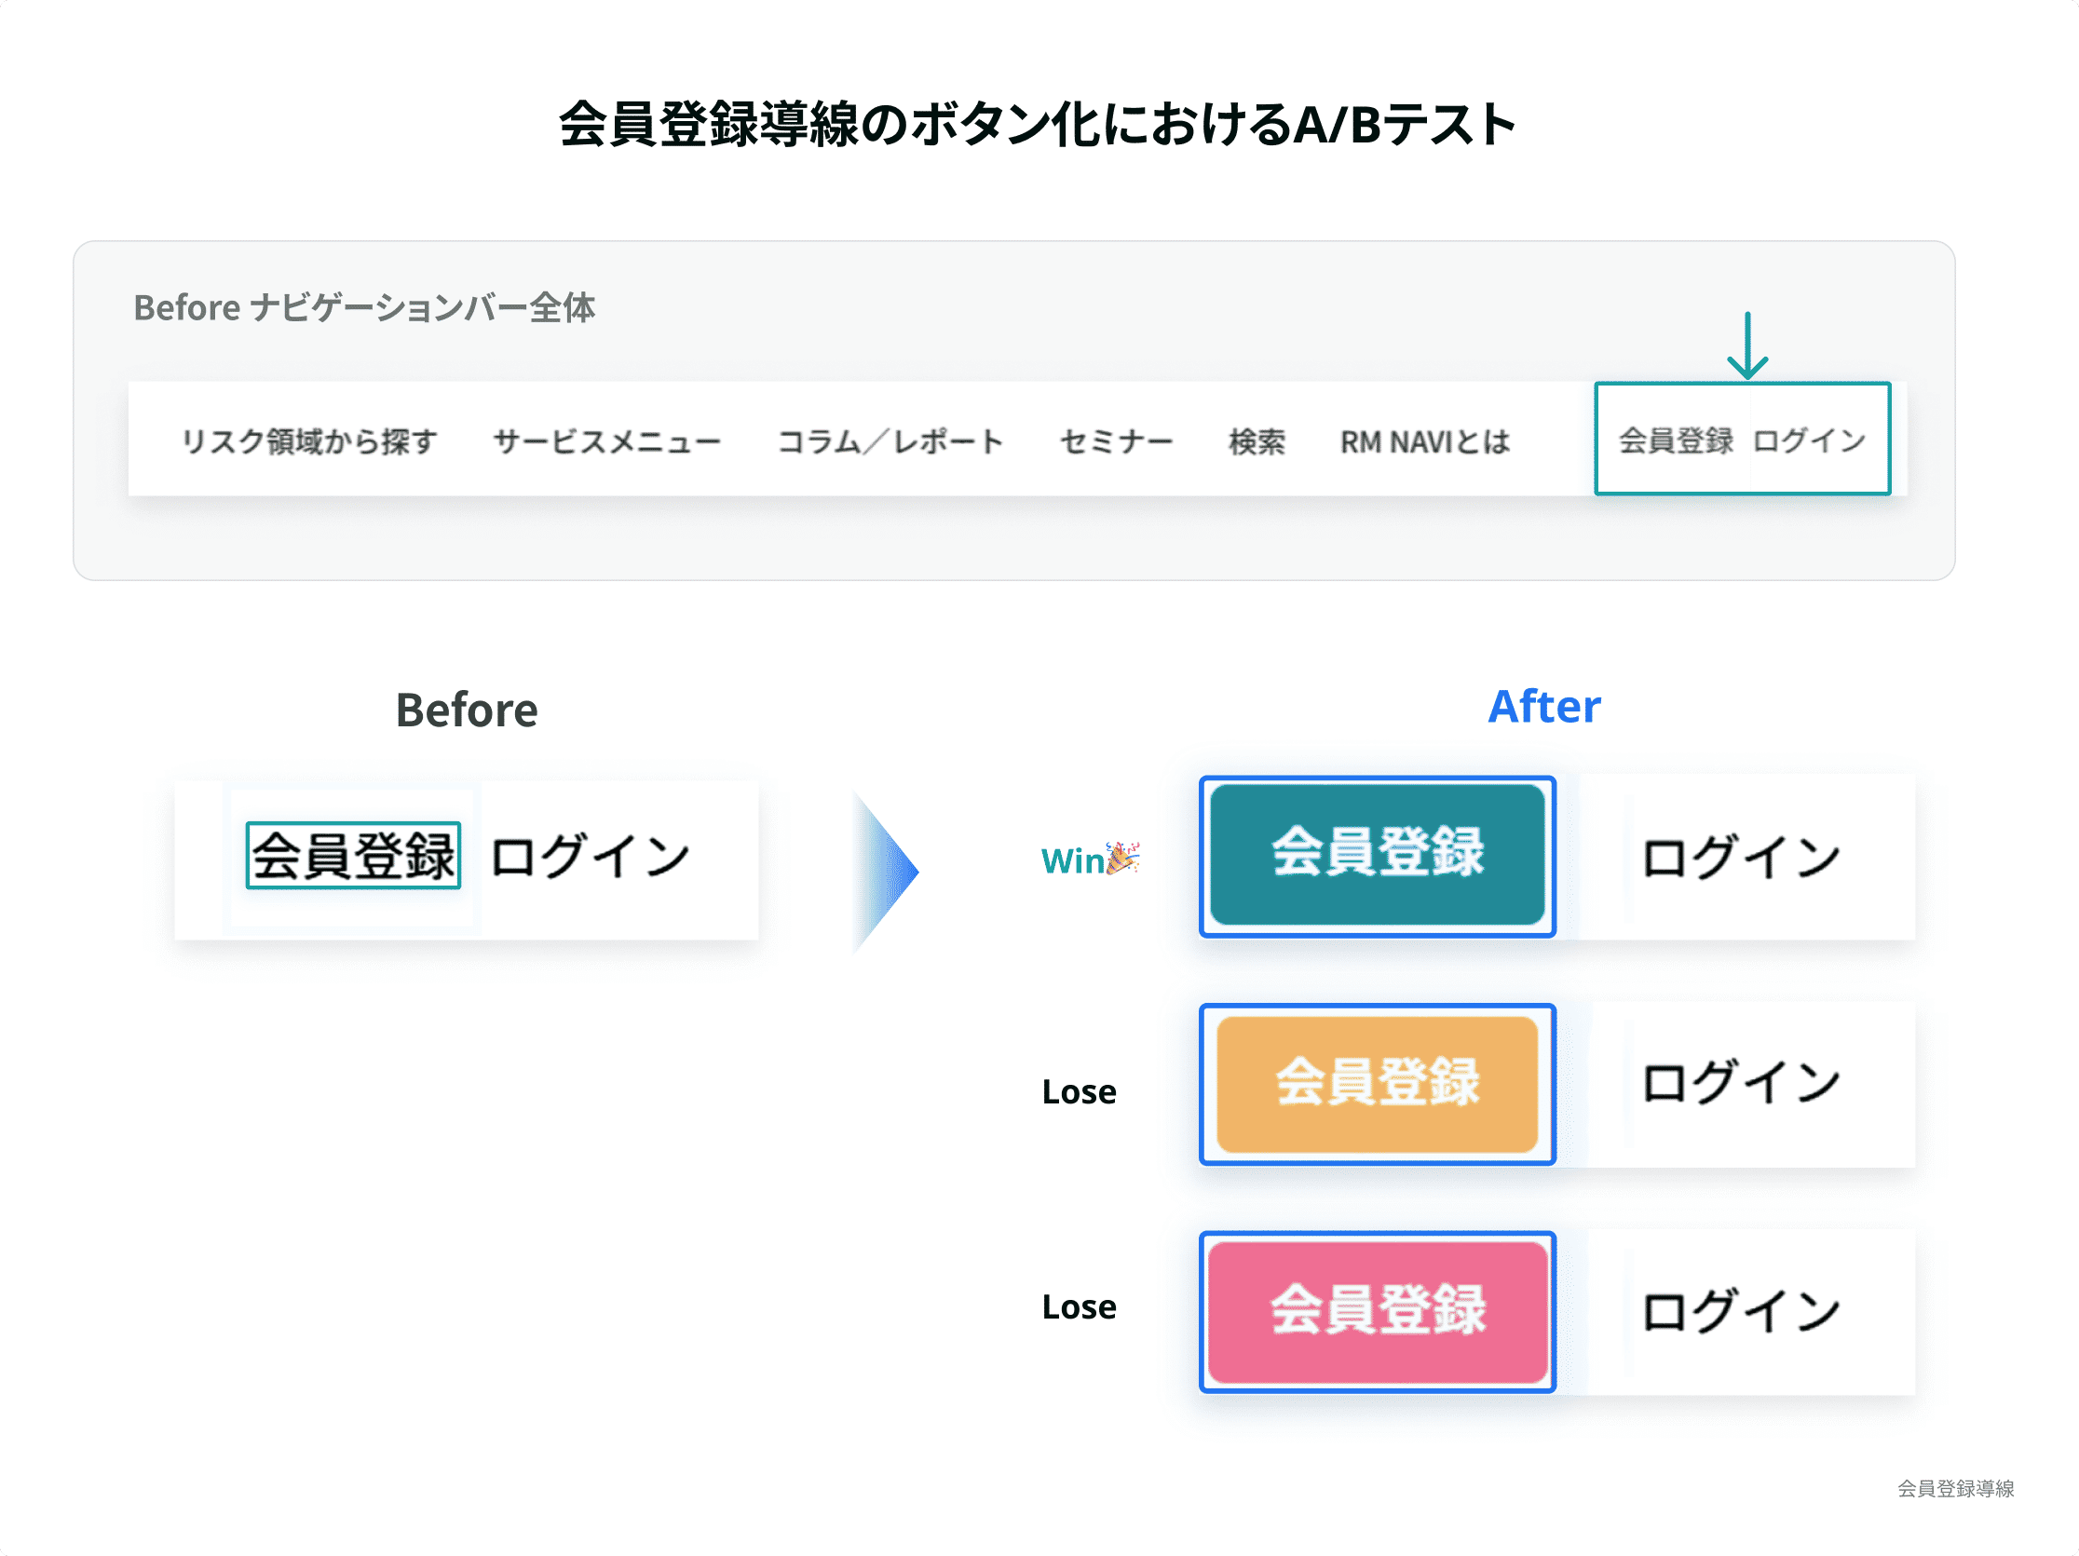The width and height of the screenshot is (2079, 1556).
Task: Open the サービスメニュー nav item
Action: click(607, 440)
